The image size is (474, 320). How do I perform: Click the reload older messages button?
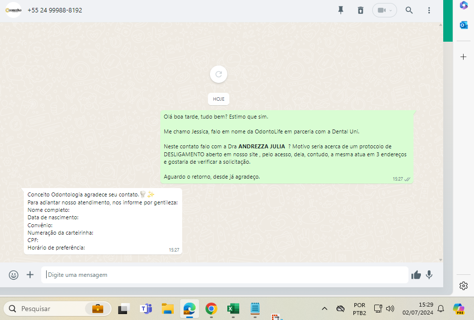point(218,74)
